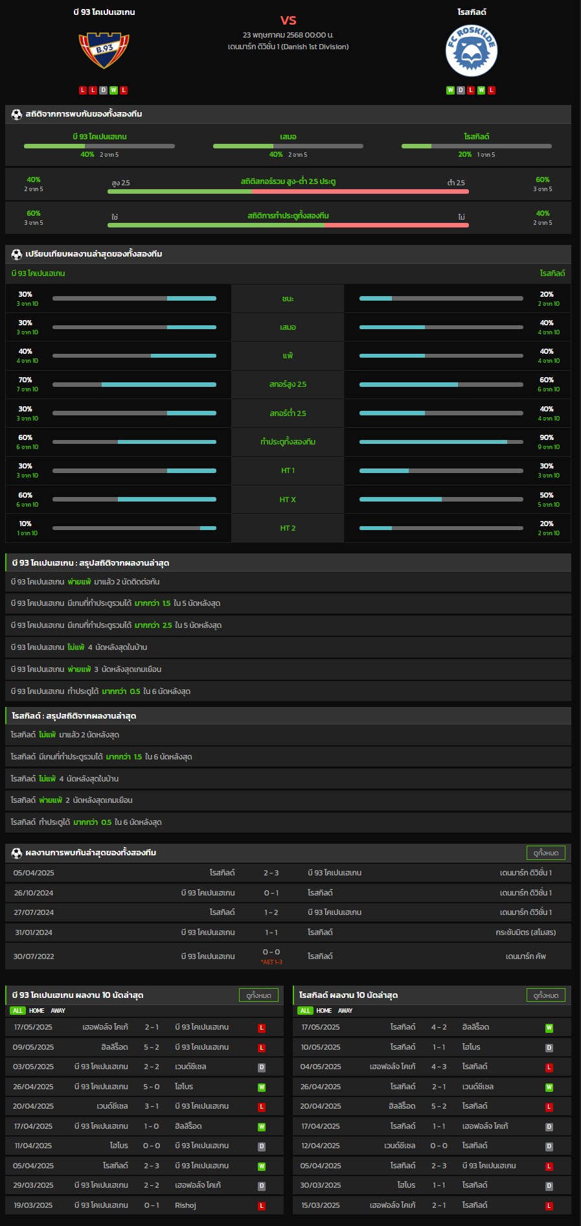Click the 'สกอร์ต่ำ 2.5' comparison row label
The image size is (581, 1226).
288,413
